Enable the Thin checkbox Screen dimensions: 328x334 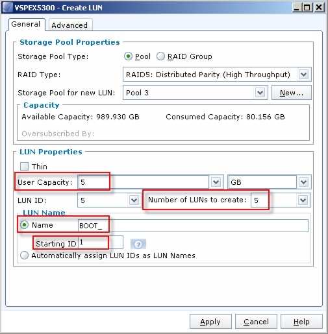[24, 167]
